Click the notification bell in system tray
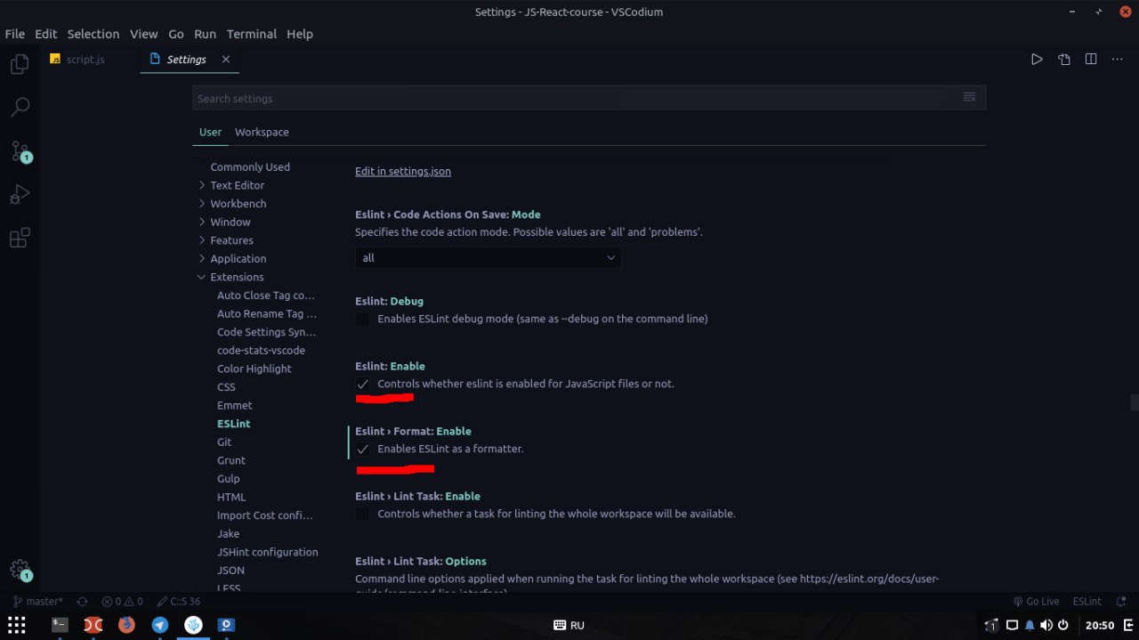 1030,625
